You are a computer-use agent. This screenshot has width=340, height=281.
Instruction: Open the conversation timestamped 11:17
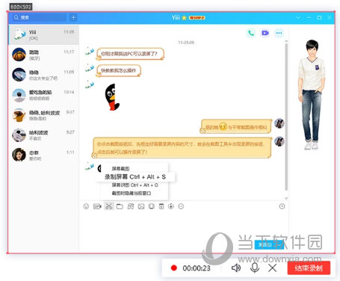(43, 55)
